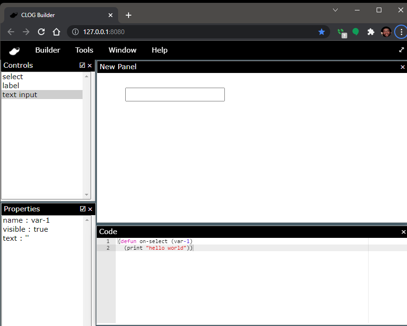This screenshot has height=326, width=407.
Task: Choose the select control in list
Action: tap(13, 77)
